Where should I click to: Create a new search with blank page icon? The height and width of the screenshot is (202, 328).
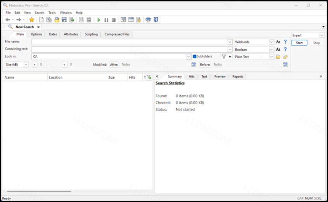pyautogui.click(x=41, y=20)
